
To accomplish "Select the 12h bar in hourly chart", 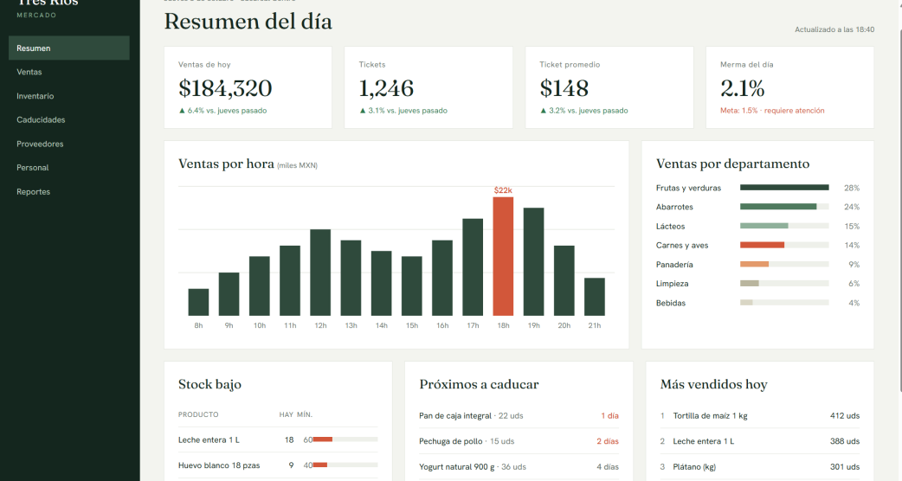I will pyautogui.click(x=320, y=273).
